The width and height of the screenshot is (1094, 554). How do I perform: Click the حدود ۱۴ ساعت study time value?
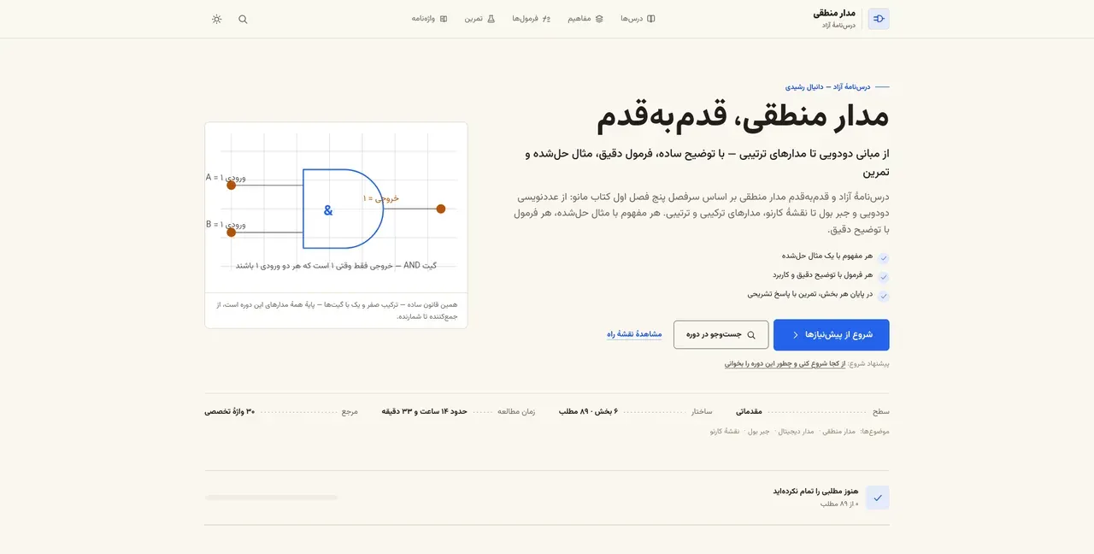coord(423,411)
